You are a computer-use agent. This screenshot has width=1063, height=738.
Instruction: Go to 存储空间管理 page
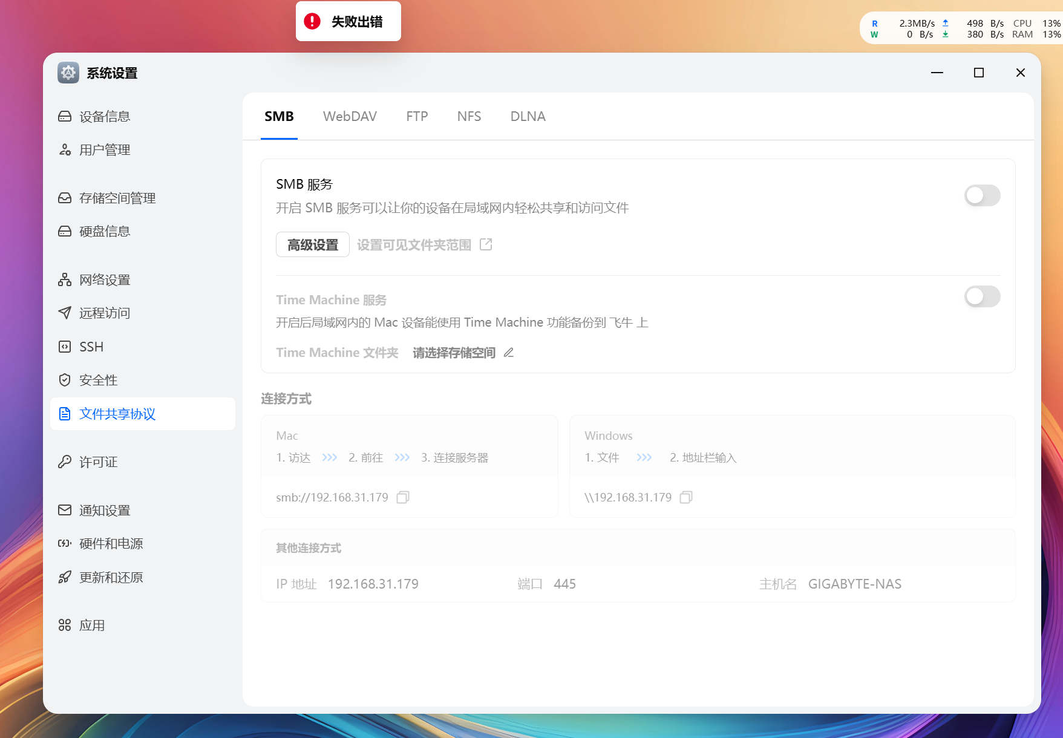[143, 198]
